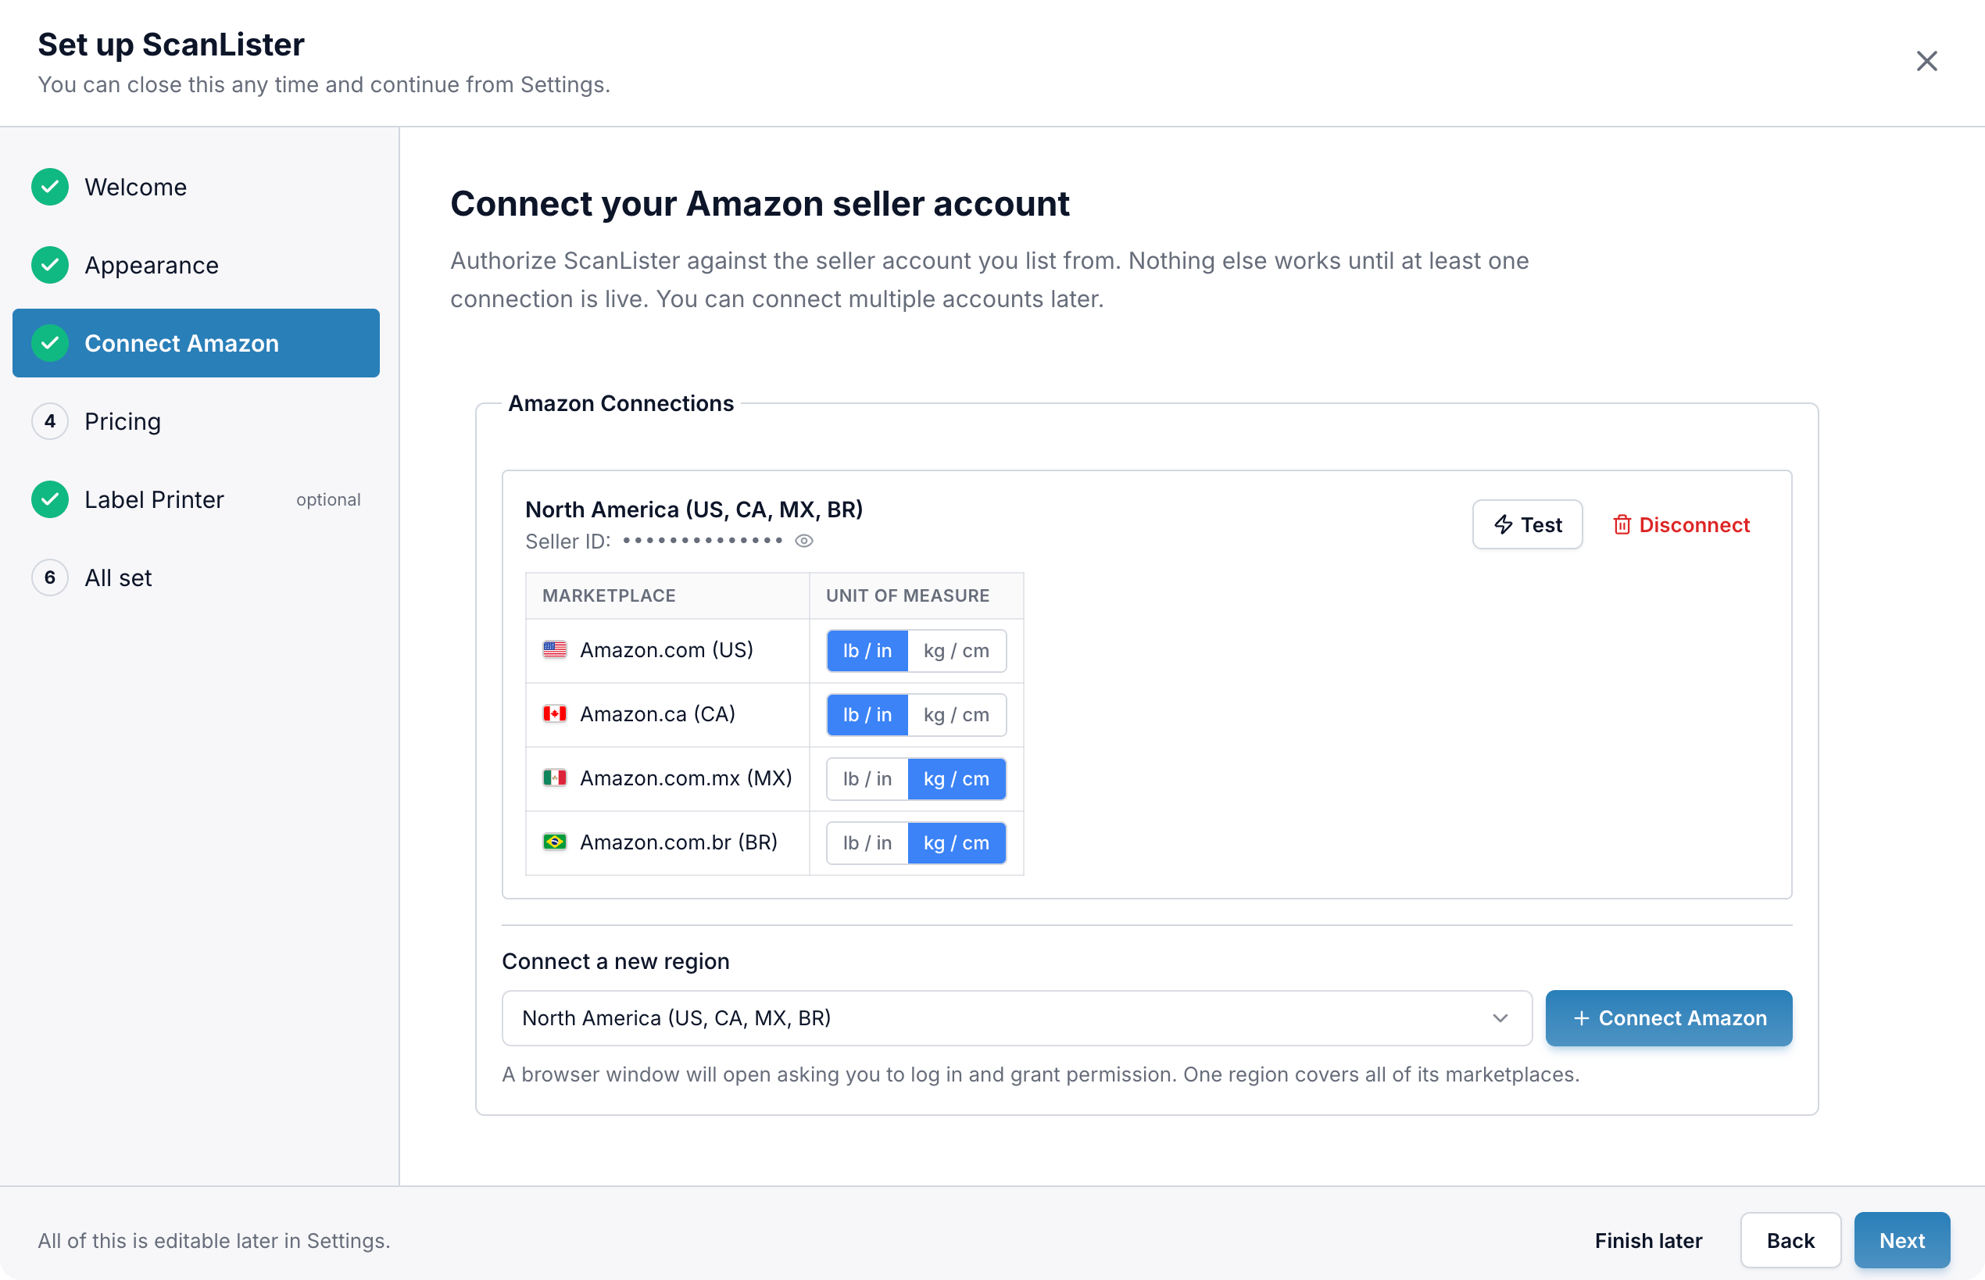The image size is (1985, 1280).
Task: Go to the Welcome step
Action: 196,187
